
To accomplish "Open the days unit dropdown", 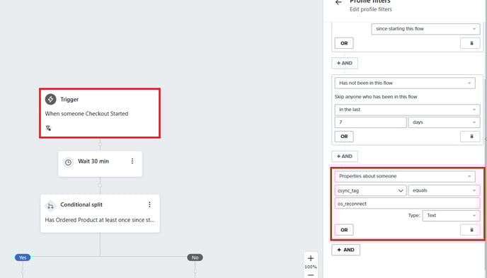I will click(x=444, y=122).
